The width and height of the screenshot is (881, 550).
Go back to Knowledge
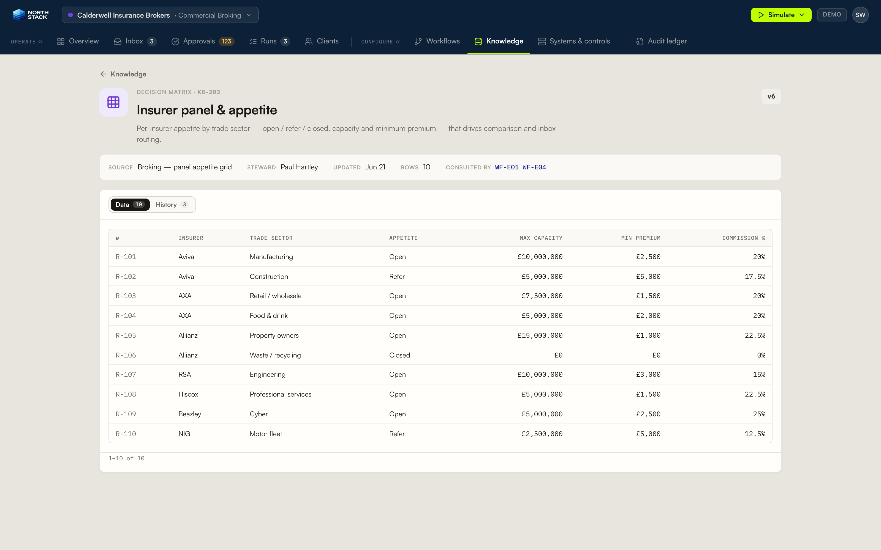click(x=123, y=74)
